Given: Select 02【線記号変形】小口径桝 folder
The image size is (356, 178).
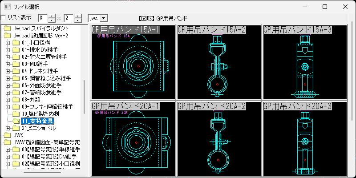Looking at the screenshot, I should (x=51, y=164).
